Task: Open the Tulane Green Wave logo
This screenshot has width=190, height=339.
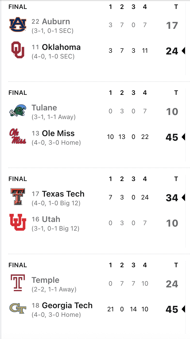Action: 18,111
